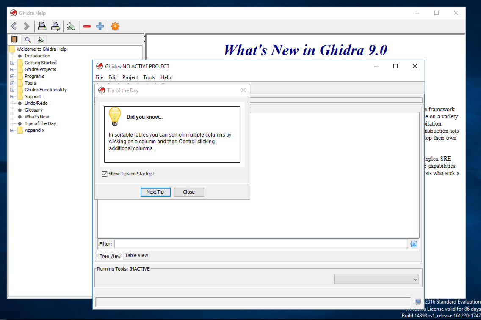Screen dimensions: 481x320
Task: Close Tip of the Day with X
Action: pos(243,90)
